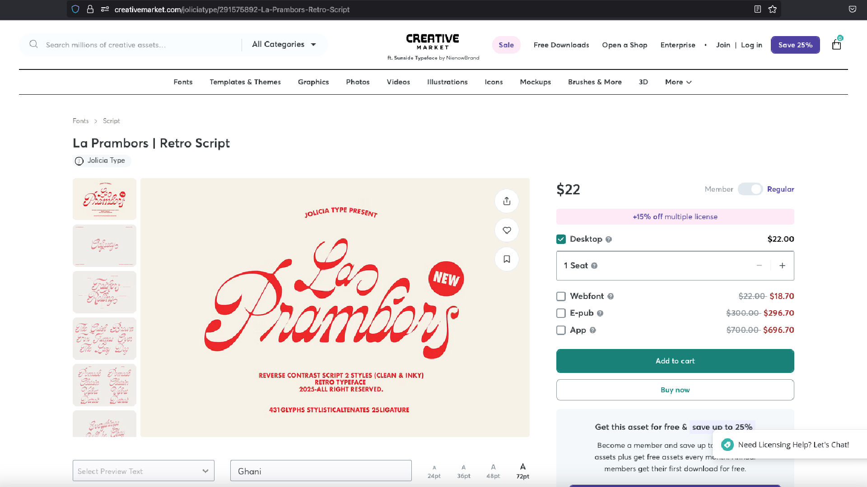Toggle Member/Regular pricing switch
This screenshot has width=867, height=487.
pyautogui.click(x=750, y=189)
